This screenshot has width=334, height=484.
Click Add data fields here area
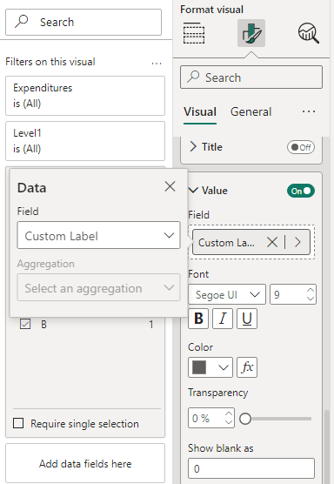coord(85,464)
